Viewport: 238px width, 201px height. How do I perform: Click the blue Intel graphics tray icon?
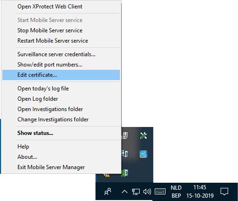coord(143,154)
